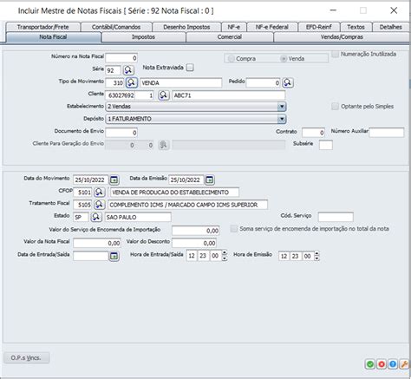Click the Valor da Nota Fiscal field
The image size is (411, 379).
[97, 243]
